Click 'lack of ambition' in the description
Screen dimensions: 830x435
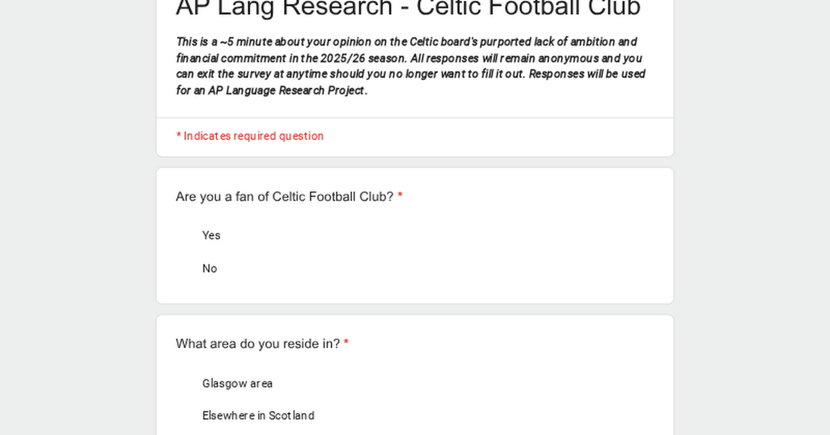[x=571, y=41]
